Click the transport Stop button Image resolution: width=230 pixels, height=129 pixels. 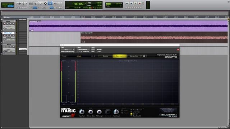tap(131, 3)
